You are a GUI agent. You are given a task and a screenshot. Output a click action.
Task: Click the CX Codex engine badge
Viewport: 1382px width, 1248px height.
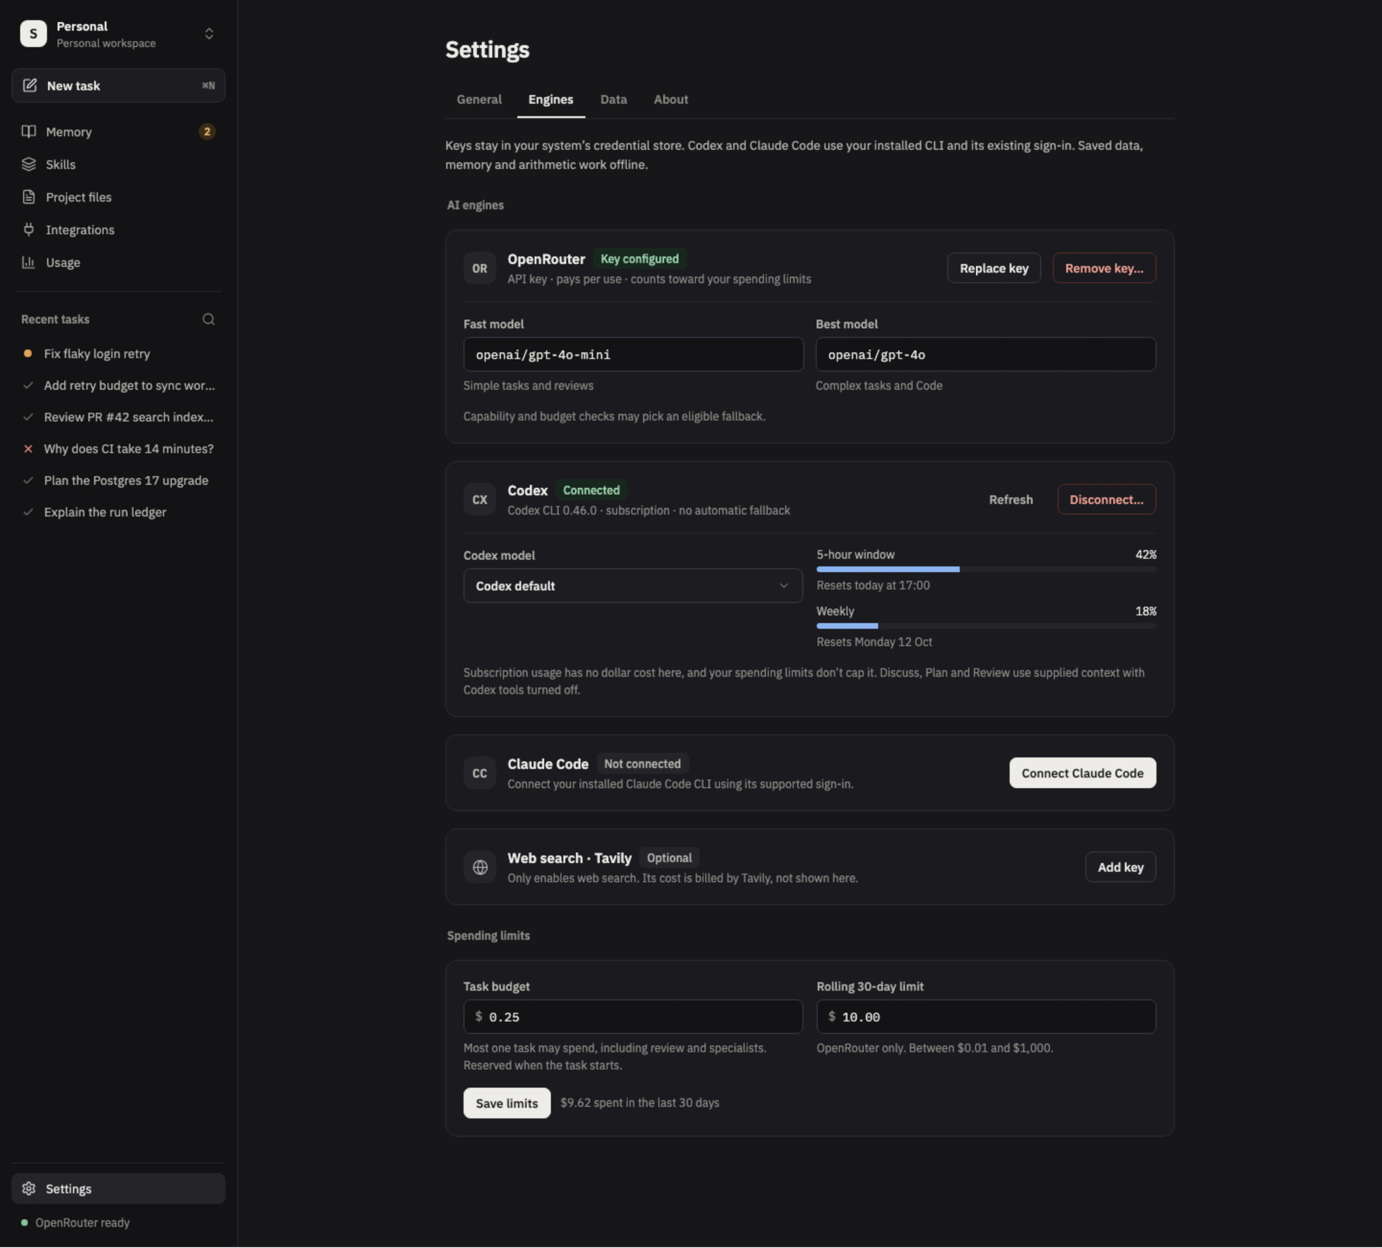[479, 499]
